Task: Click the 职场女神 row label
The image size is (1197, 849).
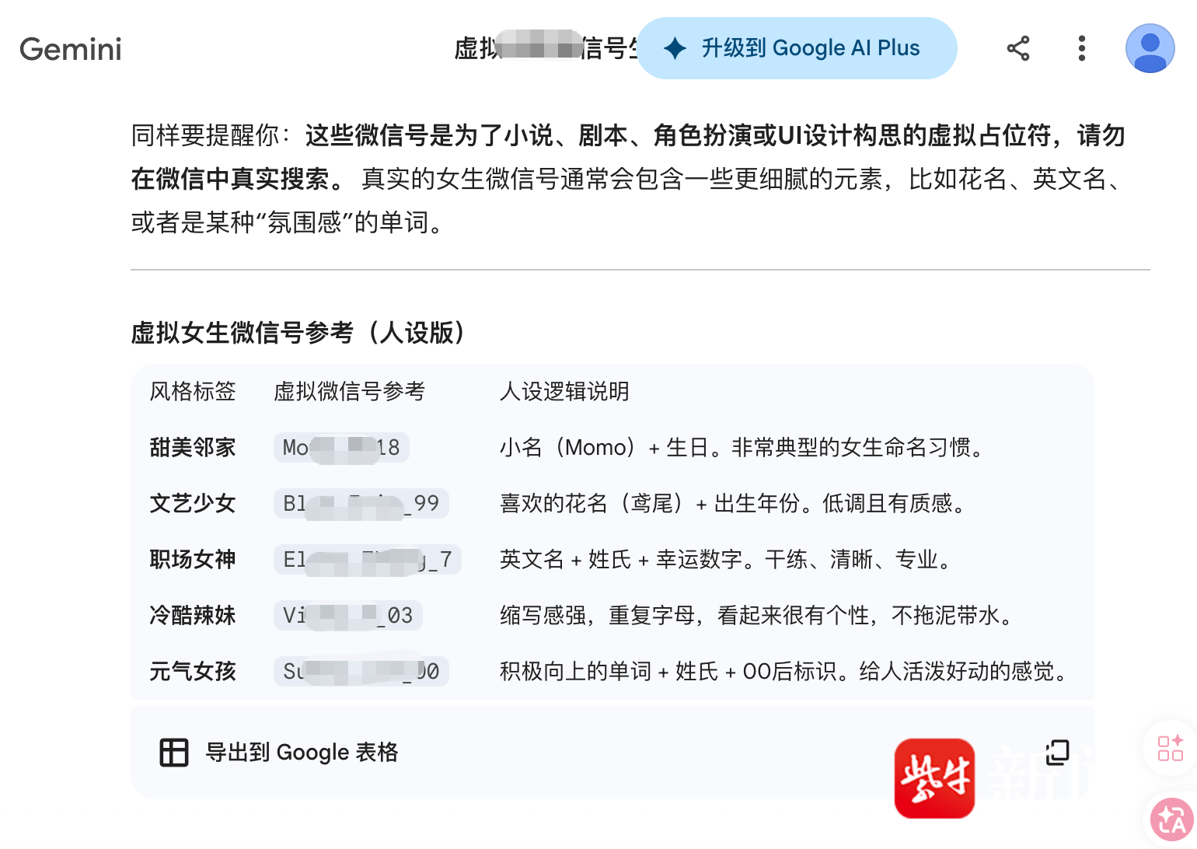Action: tap(193, 560)
